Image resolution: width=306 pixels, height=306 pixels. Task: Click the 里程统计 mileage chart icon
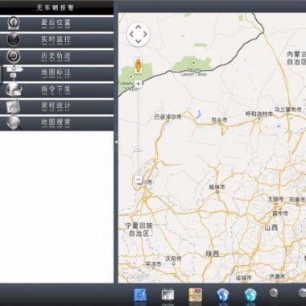click(x=13, y=106)
